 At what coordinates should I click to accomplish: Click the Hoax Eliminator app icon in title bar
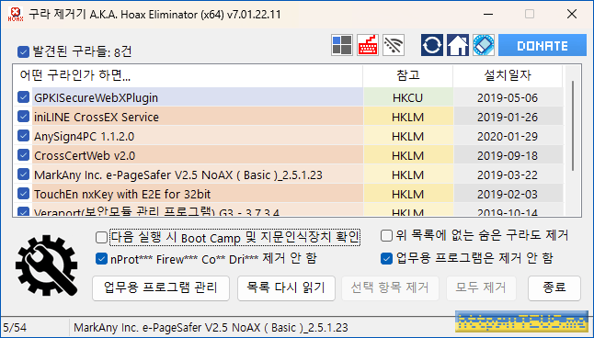point(15,15)
